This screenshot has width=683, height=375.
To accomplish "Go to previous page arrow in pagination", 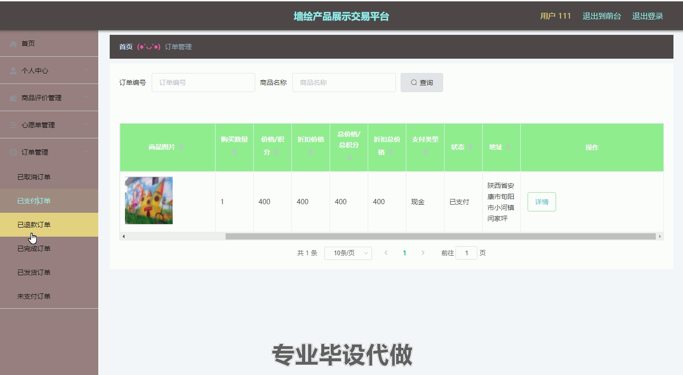I will point(386,253).
